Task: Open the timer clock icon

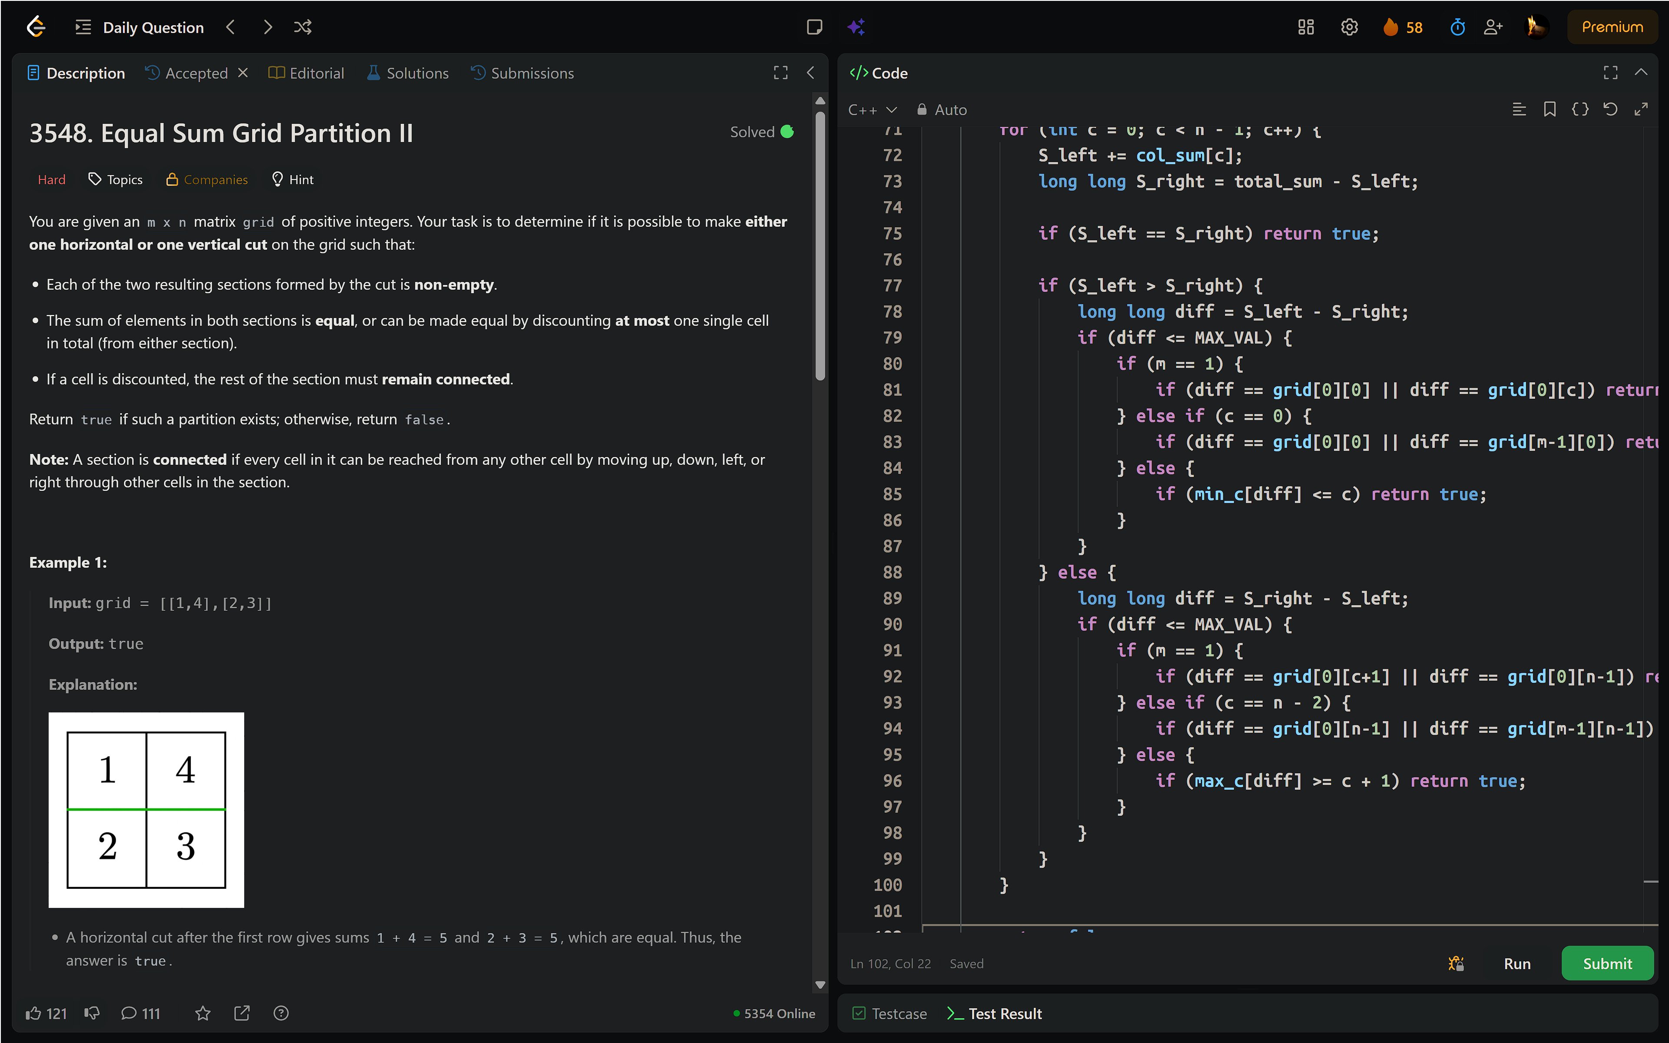Action: [1457, 27]
